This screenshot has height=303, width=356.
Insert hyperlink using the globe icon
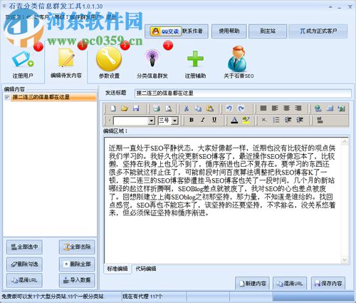pos(318,108)
